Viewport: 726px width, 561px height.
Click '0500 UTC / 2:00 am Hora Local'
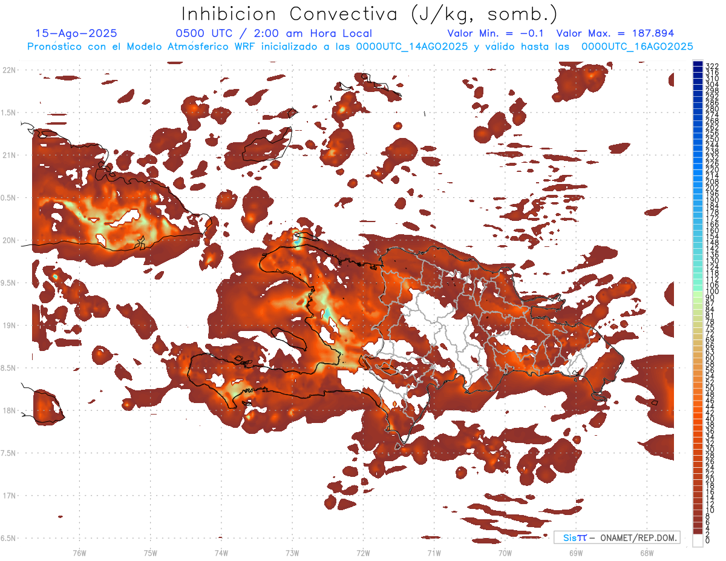click(x=273, y=34)
